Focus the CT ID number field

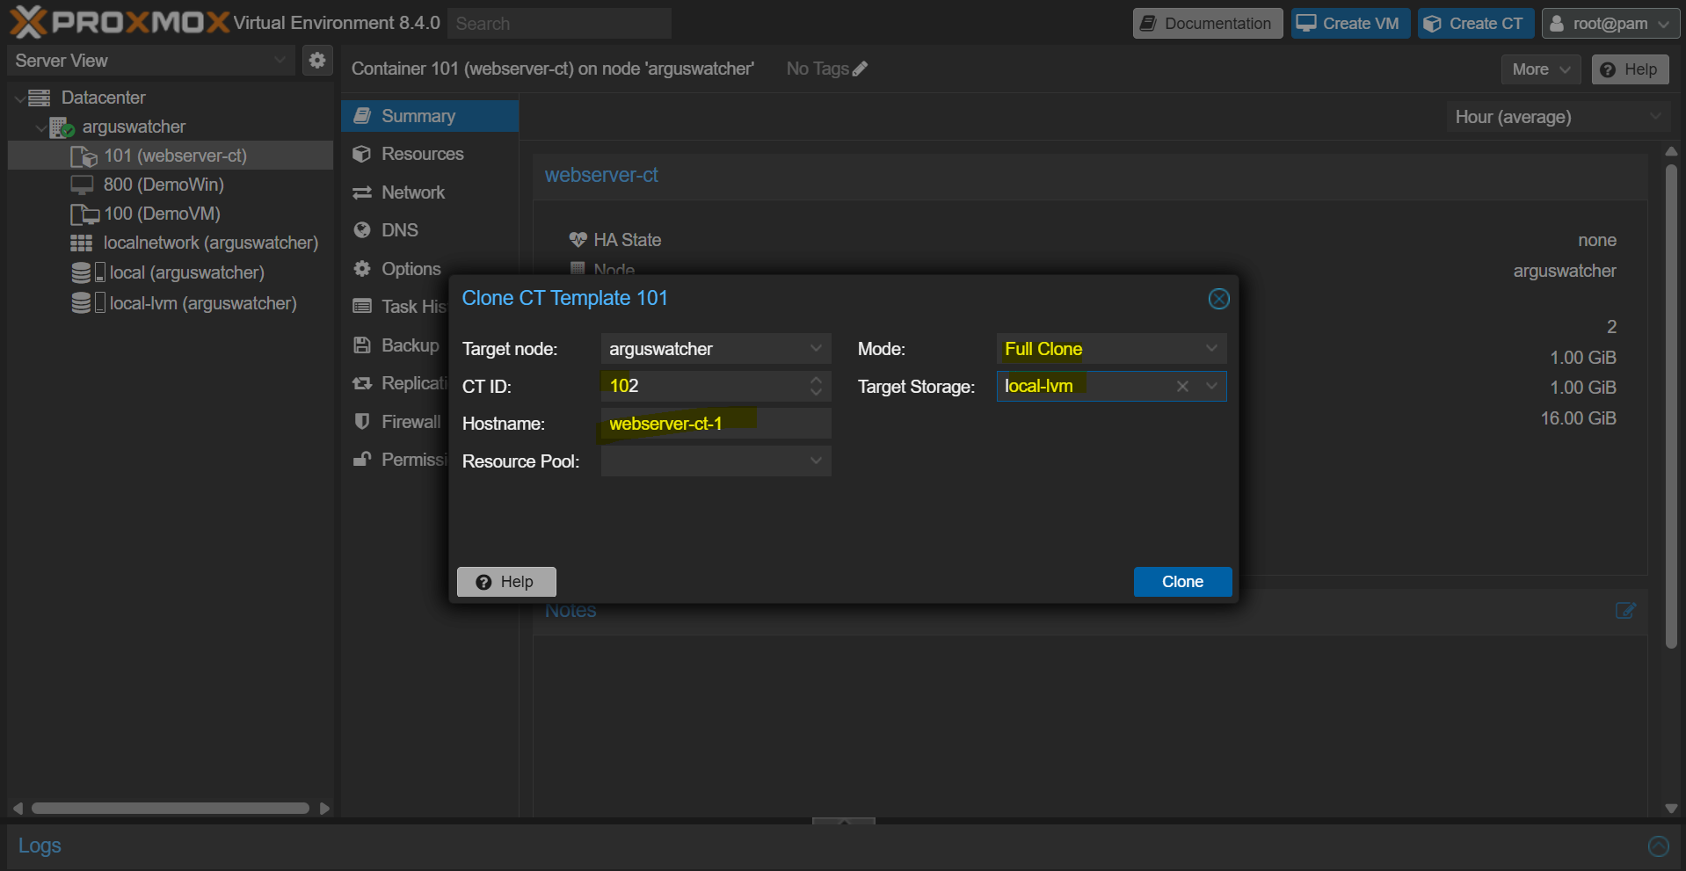pos(703,386)
